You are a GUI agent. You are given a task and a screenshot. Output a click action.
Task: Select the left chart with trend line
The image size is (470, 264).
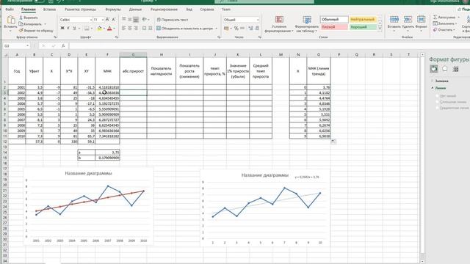click(x=88, y=206)
